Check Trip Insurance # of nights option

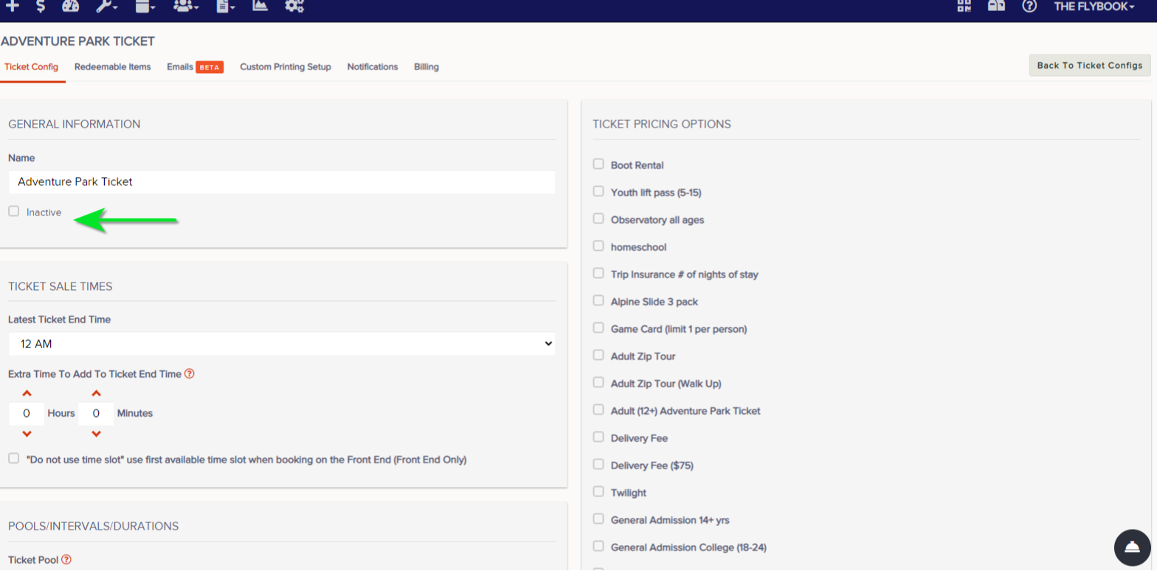[x=598, y=273]
